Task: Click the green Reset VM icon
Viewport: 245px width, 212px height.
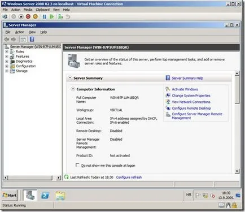Action: point(51,17)
